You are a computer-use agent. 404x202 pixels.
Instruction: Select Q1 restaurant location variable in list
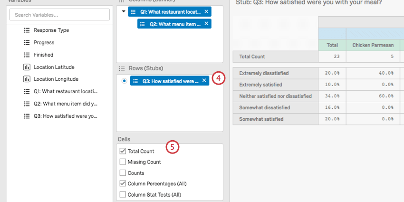point(65,91)
